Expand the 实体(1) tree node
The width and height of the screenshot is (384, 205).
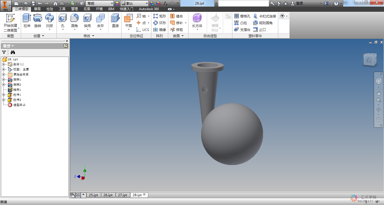[x=4, y=64]
